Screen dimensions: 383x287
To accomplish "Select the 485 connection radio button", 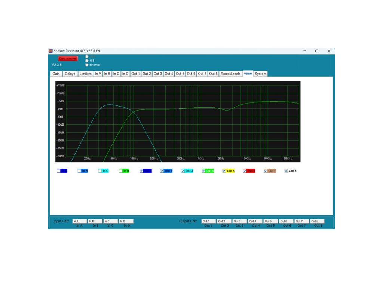I will [x=87, y=61].
